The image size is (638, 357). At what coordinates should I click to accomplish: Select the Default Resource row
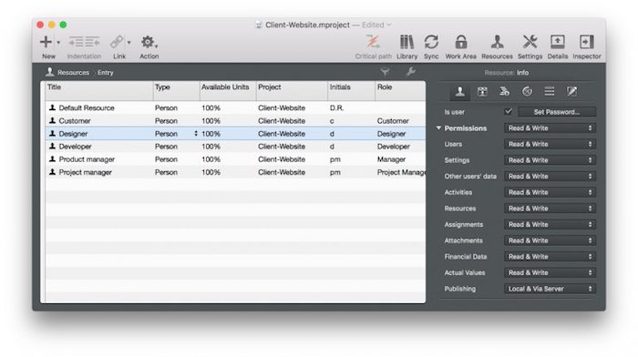tap(235, 107)
